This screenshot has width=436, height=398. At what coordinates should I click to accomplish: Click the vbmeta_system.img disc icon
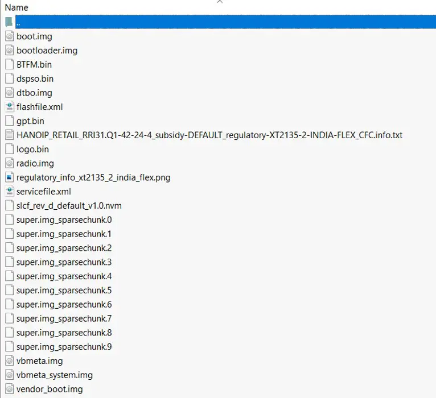pyautogui.click(x=10, y=375)
